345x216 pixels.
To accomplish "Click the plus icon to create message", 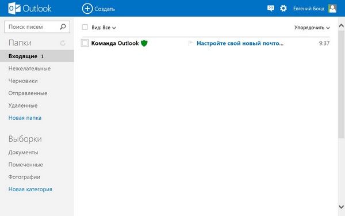I will [87, 9].
